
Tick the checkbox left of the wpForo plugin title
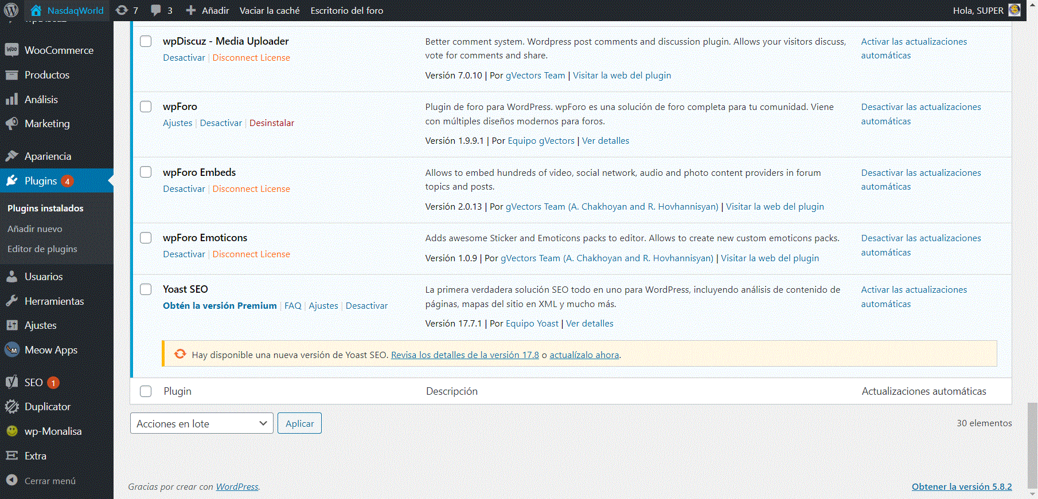(x=146, y=107)
